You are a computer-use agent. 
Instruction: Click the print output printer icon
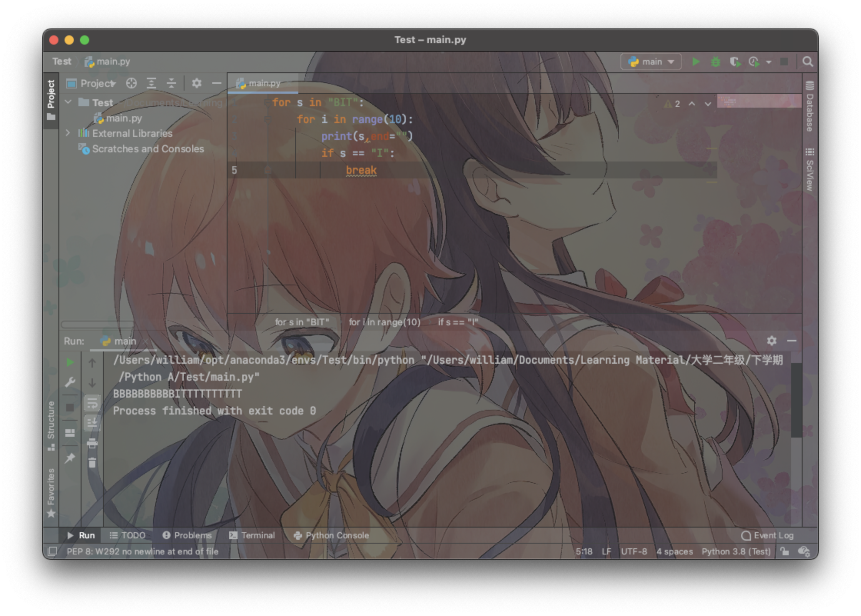[x=92, y=443]
